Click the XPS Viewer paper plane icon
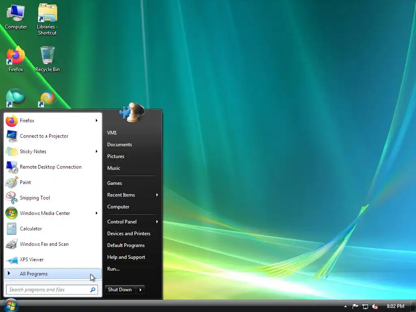Viewport: 416px width, 312px height. [12, 260]
